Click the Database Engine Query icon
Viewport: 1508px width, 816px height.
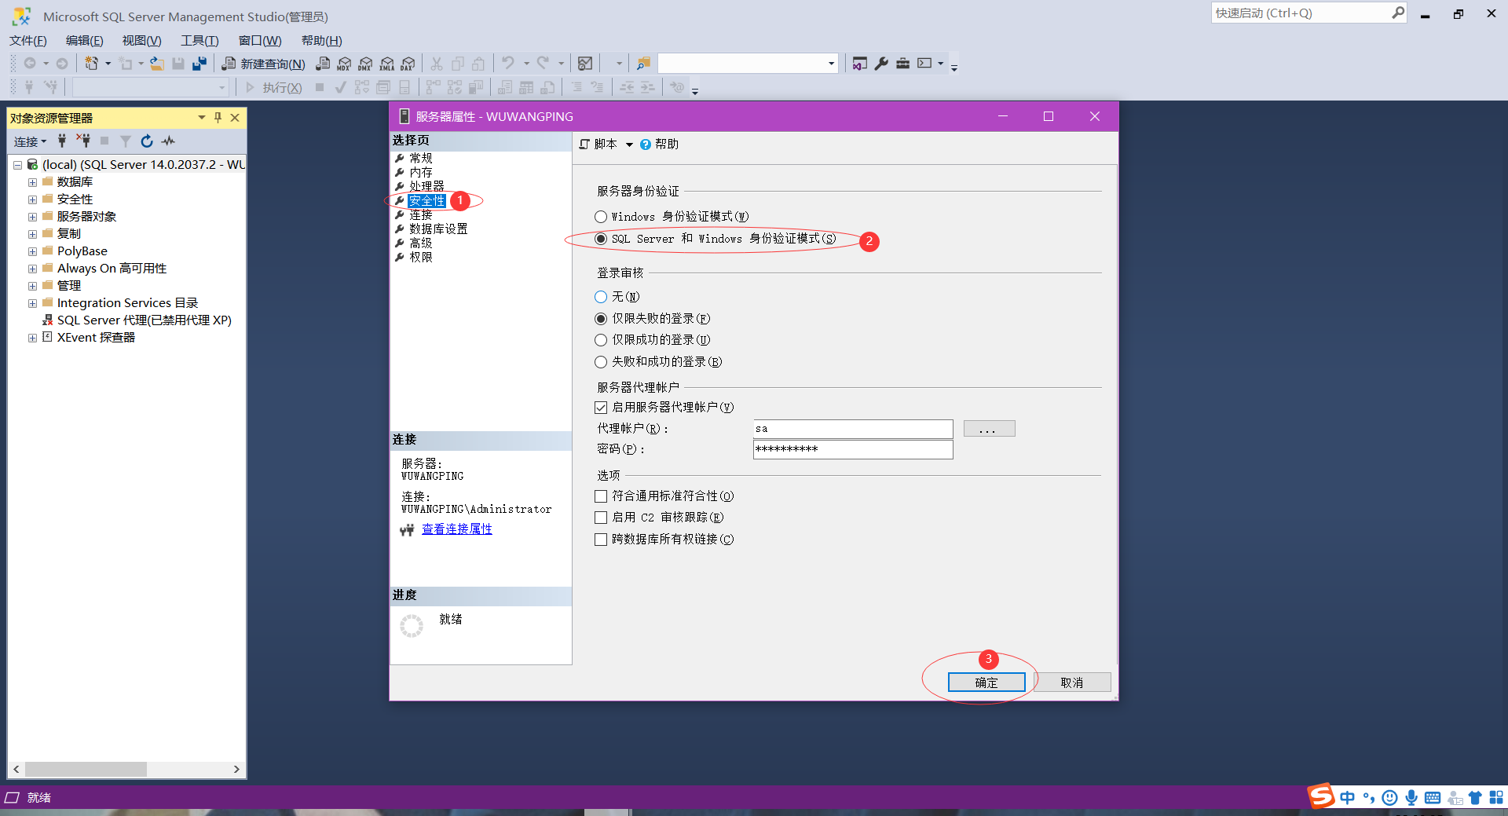pos(323,64)
